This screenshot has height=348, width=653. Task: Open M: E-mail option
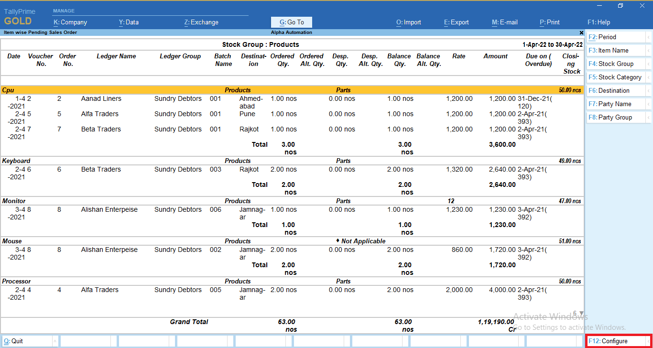505,22
